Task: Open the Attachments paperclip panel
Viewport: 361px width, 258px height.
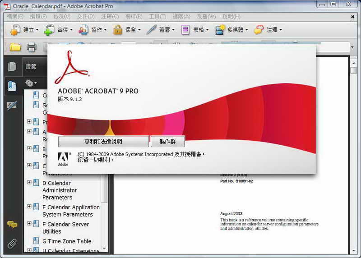Action: [12, 244]
